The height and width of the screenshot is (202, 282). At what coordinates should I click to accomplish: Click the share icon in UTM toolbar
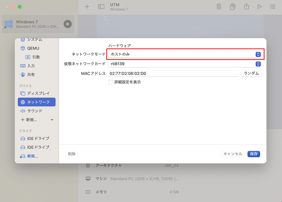(246, 6)
